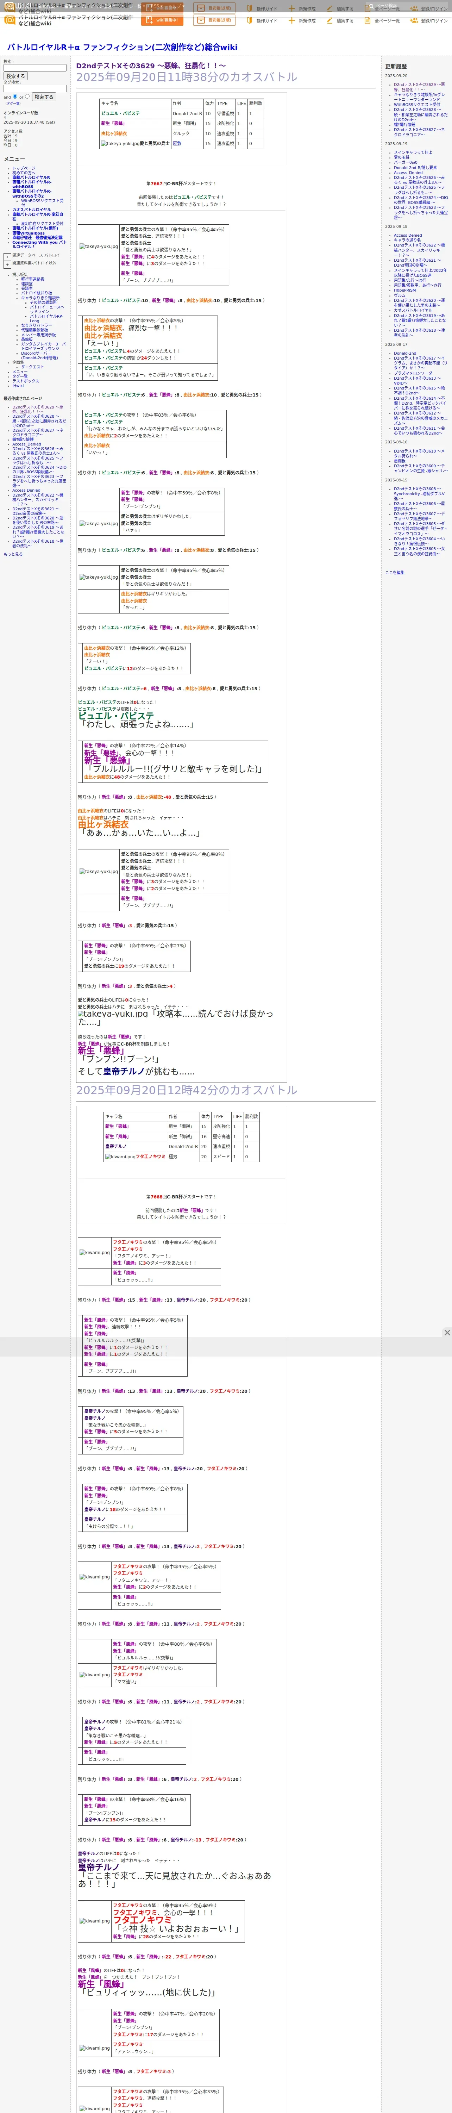Viewport: 452px width, 2113px height.
Task: Go to 直轄Virtualboss page
Action: click(x=29, y=233)
